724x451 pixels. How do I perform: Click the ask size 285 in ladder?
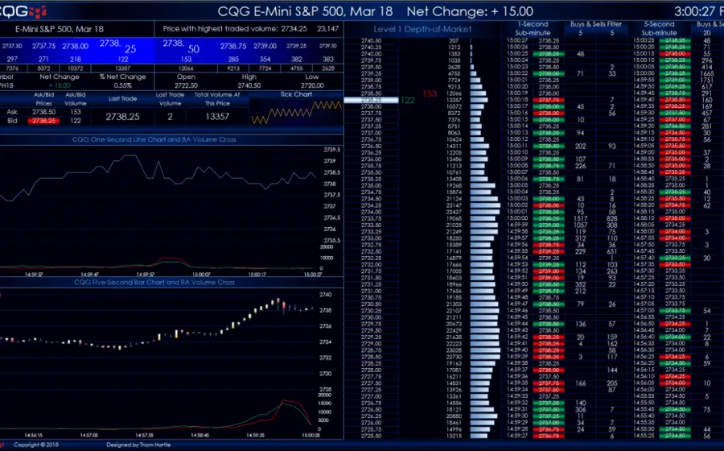(233, 59)
